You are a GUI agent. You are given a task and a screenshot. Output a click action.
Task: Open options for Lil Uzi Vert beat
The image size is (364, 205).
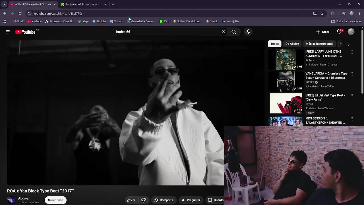pos(352,96)
